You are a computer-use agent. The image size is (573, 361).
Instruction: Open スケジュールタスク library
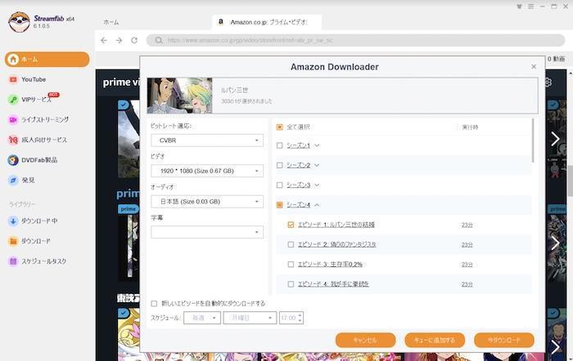[x=38, y=261]
